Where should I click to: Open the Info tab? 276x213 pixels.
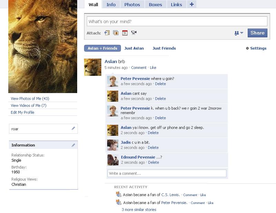(x=111, y=4)
